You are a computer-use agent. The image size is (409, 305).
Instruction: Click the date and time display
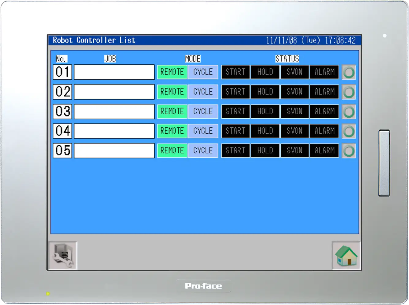(311, 40)
